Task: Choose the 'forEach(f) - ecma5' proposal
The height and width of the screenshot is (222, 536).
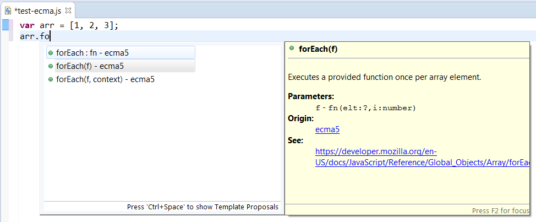Action: click(121, 66)
